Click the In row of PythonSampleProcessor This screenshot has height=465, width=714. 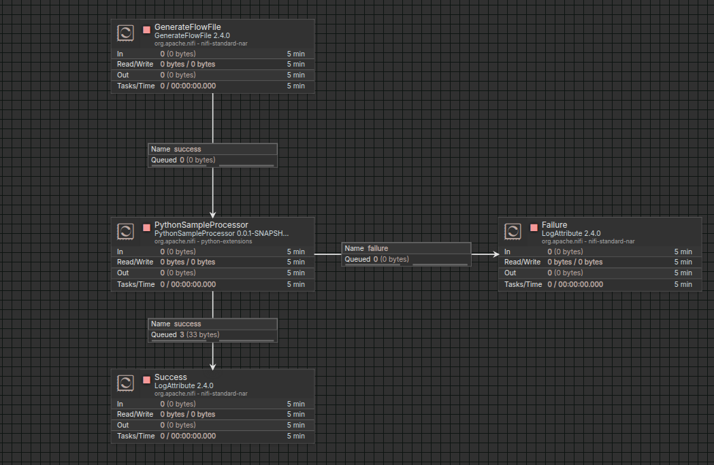212,252
